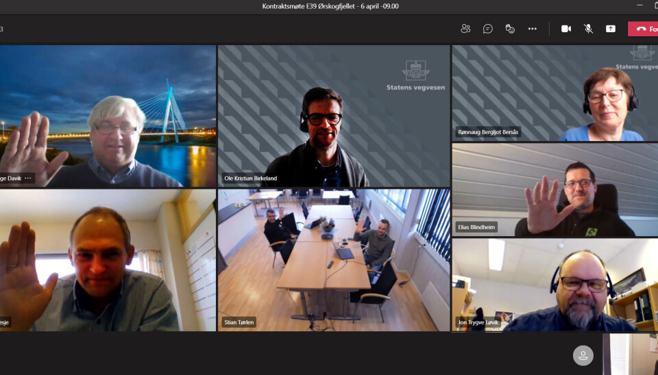Image resolution: width=658 pixels, height=375 pixels.
Task: Open the meeting chat conversation
Action: (488, 29)
